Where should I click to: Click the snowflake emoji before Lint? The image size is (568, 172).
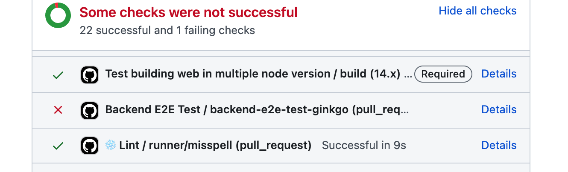coord(111,145)
